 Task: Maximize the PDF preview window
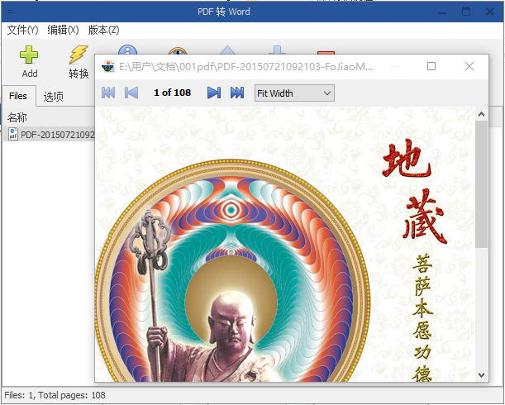coord(431,67)
